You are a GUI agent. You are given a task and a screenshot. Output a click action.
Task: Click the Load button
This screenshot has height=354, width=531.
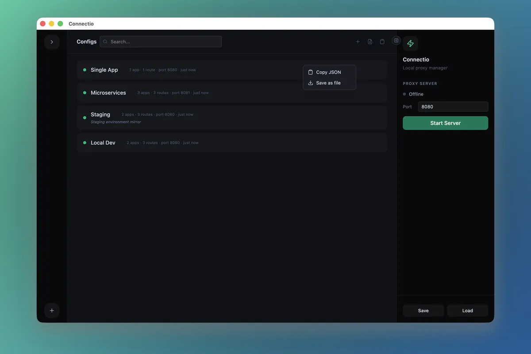pos(467,311)
